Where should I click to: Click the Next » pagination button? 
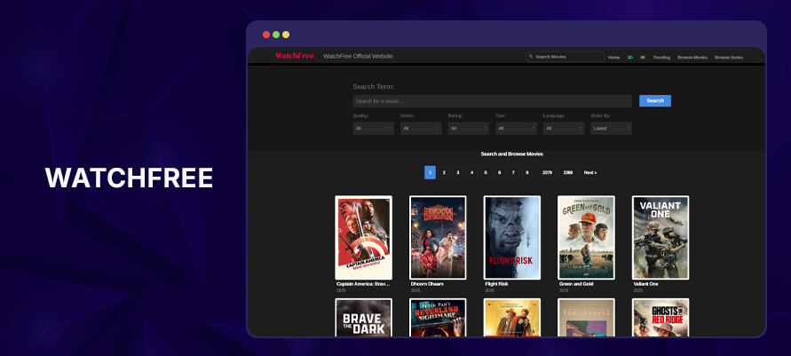click(x=589, y=172)
